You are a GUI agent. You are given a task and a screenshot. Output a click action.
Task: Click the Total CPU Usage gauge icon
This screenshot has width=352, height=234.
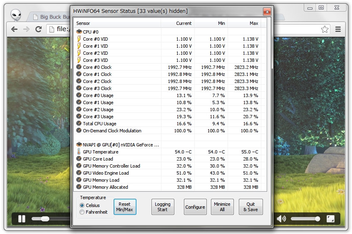(x=79, y=123)
